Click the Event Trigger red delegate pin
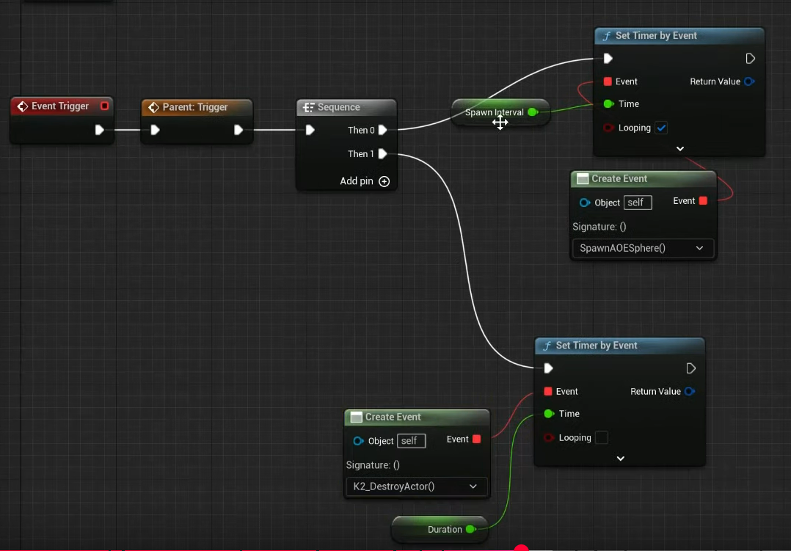791x551 pixels. click(x=104, y=106)
